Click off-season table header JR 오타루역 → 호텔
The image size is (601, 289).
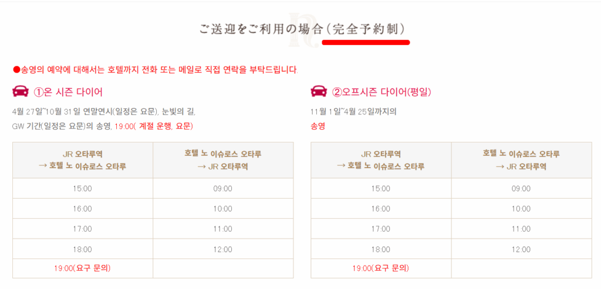point(381,160)
